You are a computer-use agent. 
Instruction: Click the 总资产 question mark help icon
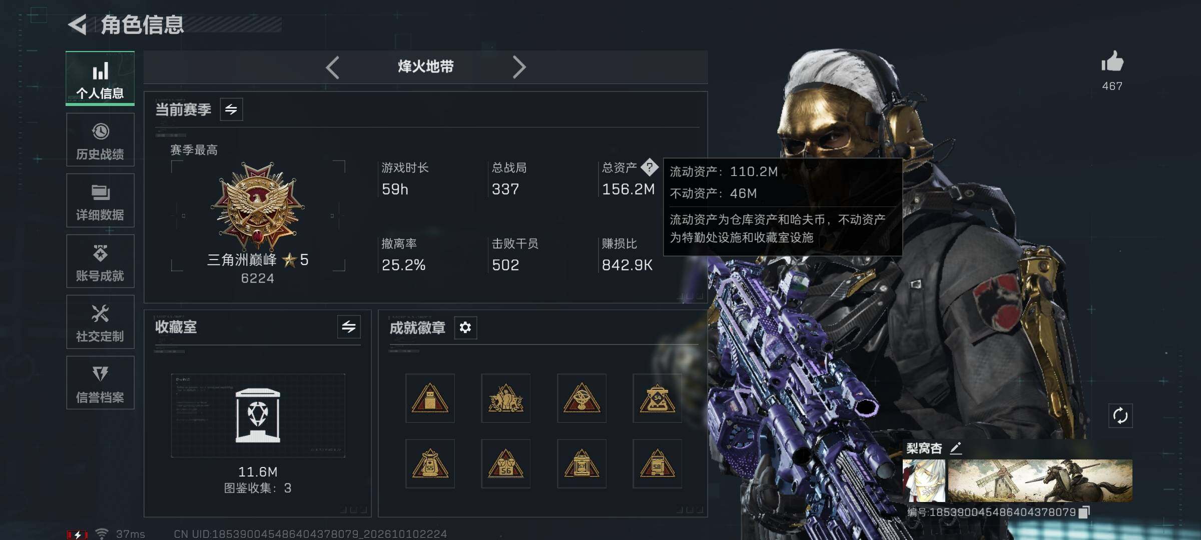click(x=650, y=167)
